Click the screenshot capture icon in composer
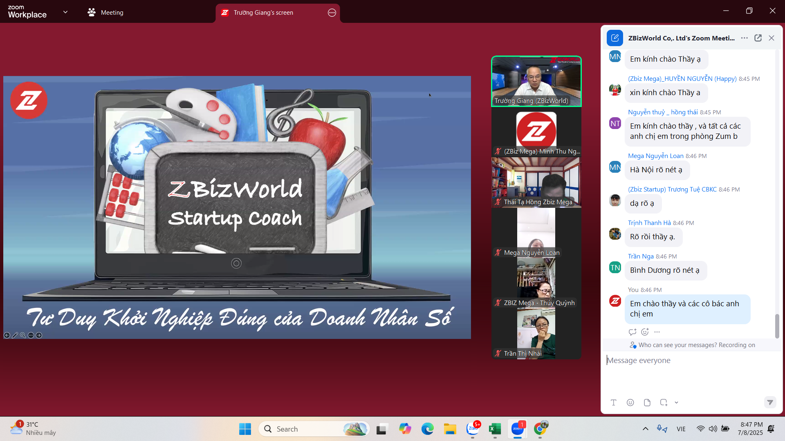 tap(664, 403)
